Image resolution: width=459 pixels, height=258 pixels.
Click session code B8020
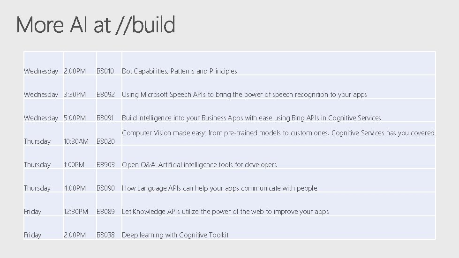pos(105,141)
